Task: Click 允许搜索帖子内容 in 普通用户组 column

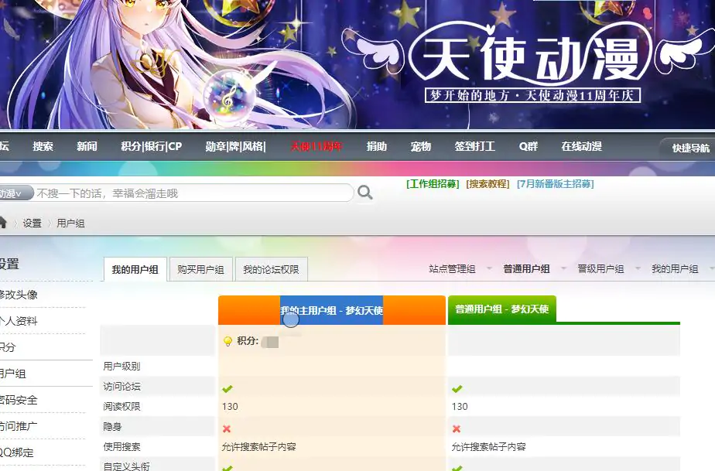Action: click(x=489, y=447)
